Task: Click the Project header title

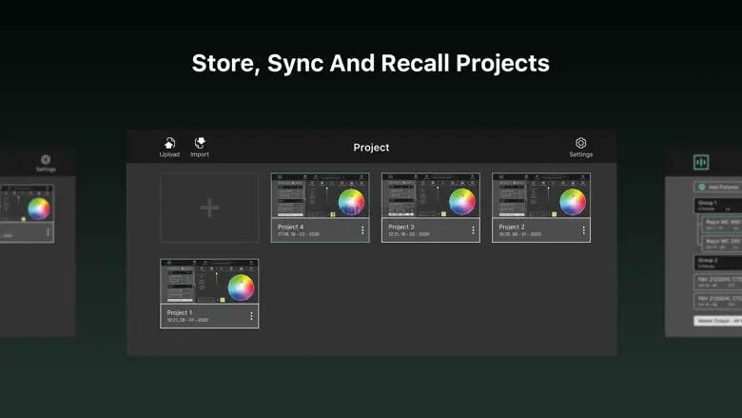Action: (371, 148)
